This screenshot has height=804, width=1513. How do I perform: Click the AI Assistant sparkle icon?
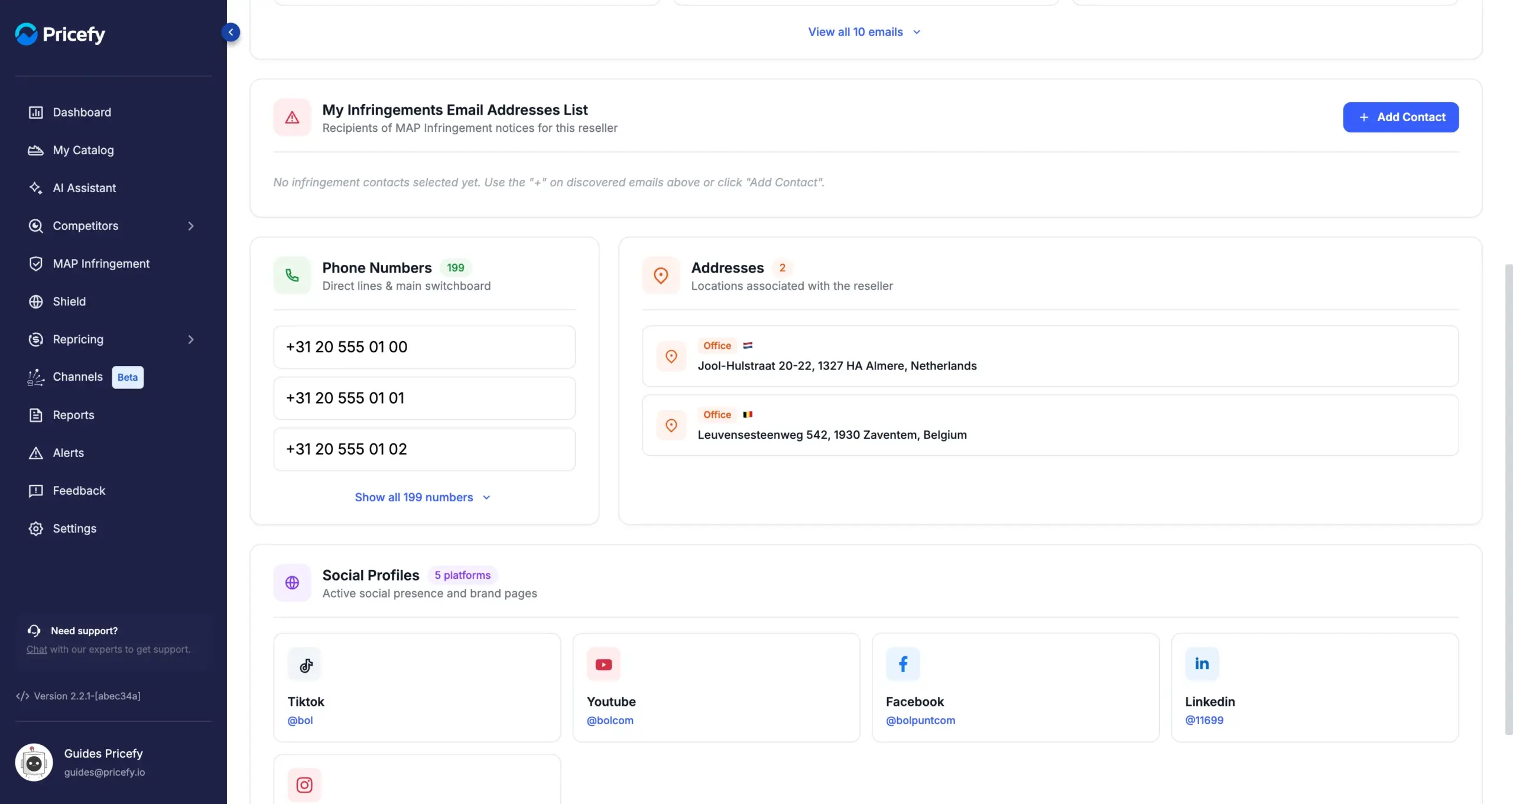point(35,188)
